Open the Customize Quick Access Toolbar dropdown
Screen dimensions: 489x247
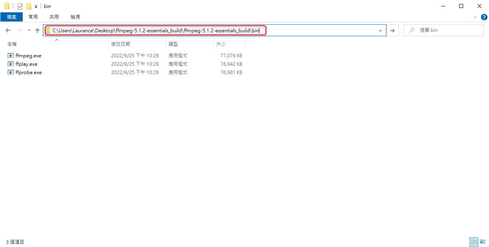[36, 7]
